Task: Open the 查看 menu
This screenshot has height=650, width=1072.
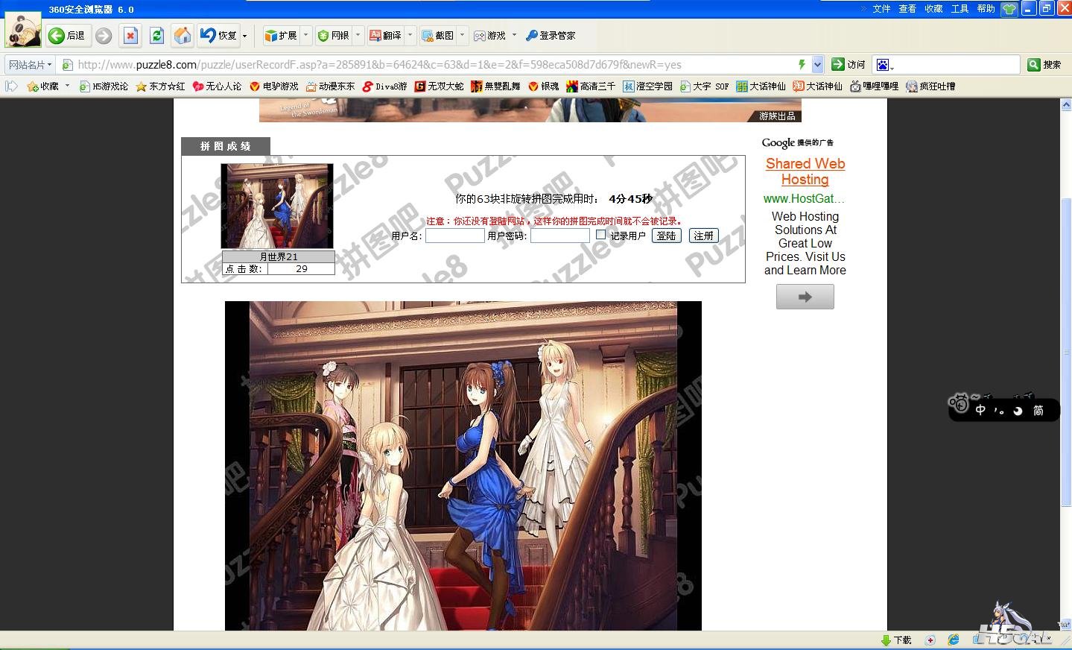Action: (907, 9)
